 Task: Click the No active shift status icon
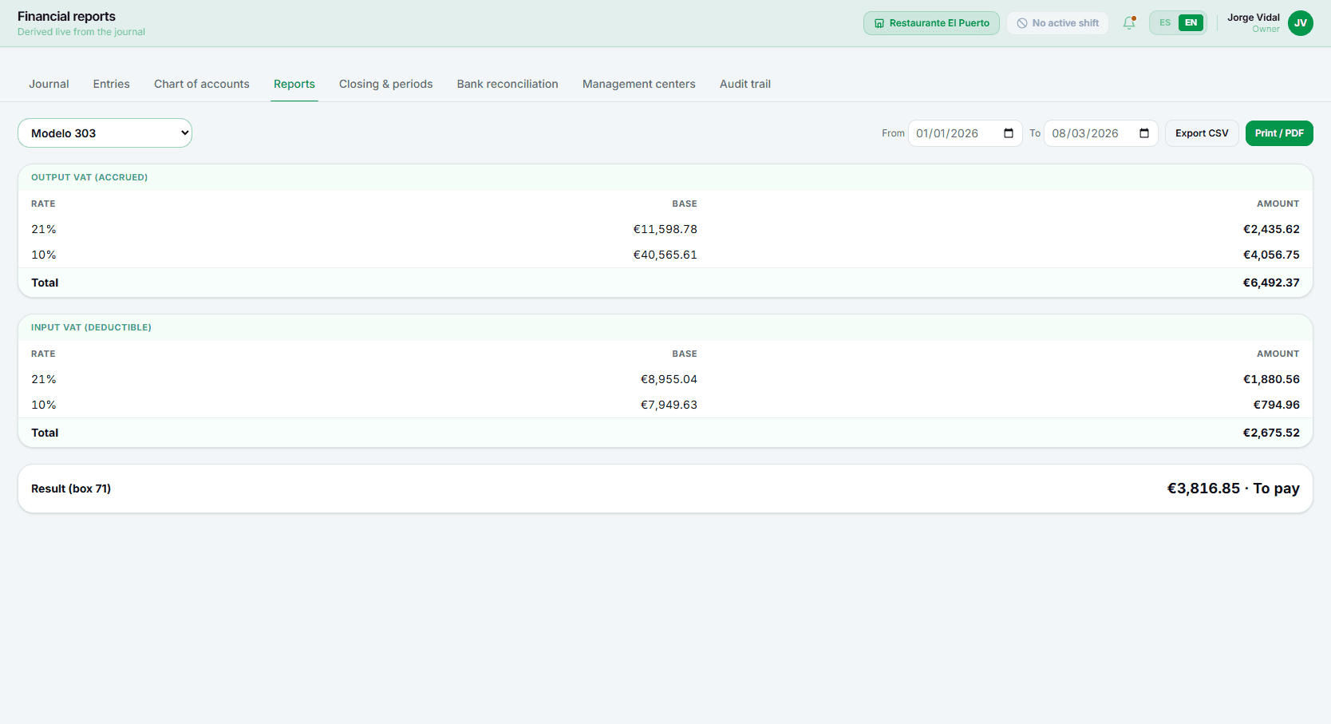1021,23
